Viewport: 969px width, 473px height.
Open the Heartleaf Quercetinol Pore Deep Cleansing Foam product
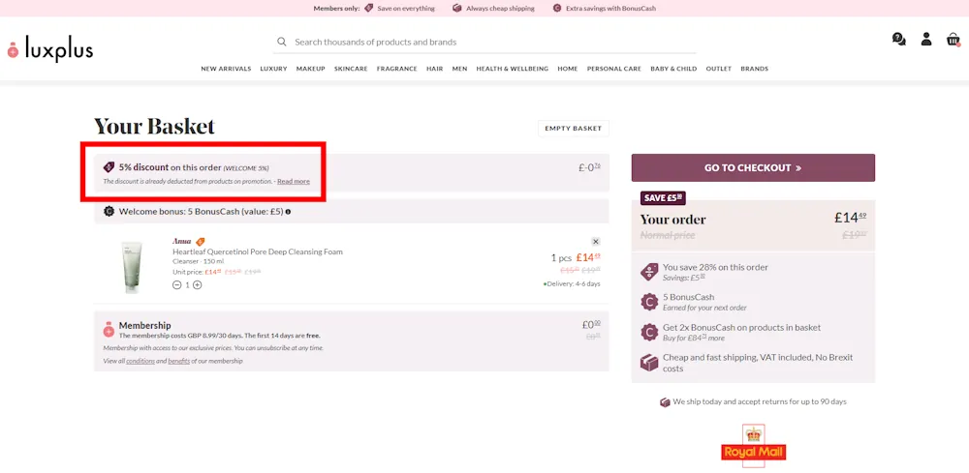(258, 251)
